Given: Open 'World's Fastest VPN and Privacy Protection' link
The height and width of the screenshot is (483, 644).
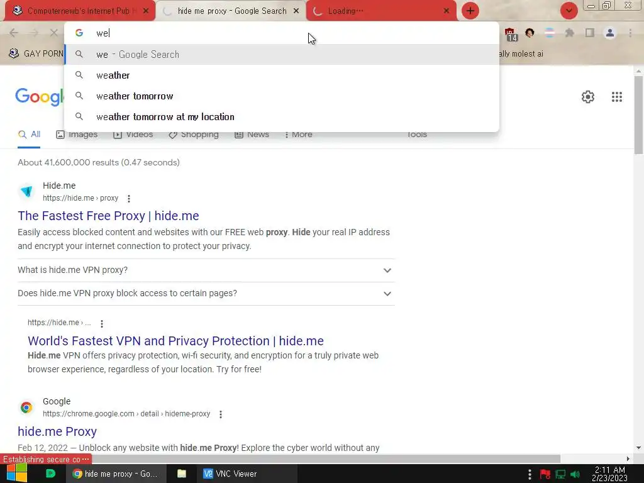Looking at the screenshot, I should pyautogui.click(x=176, y=341).
